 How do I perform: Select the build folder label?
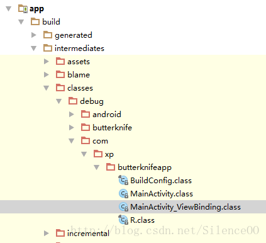click(51, 21)
